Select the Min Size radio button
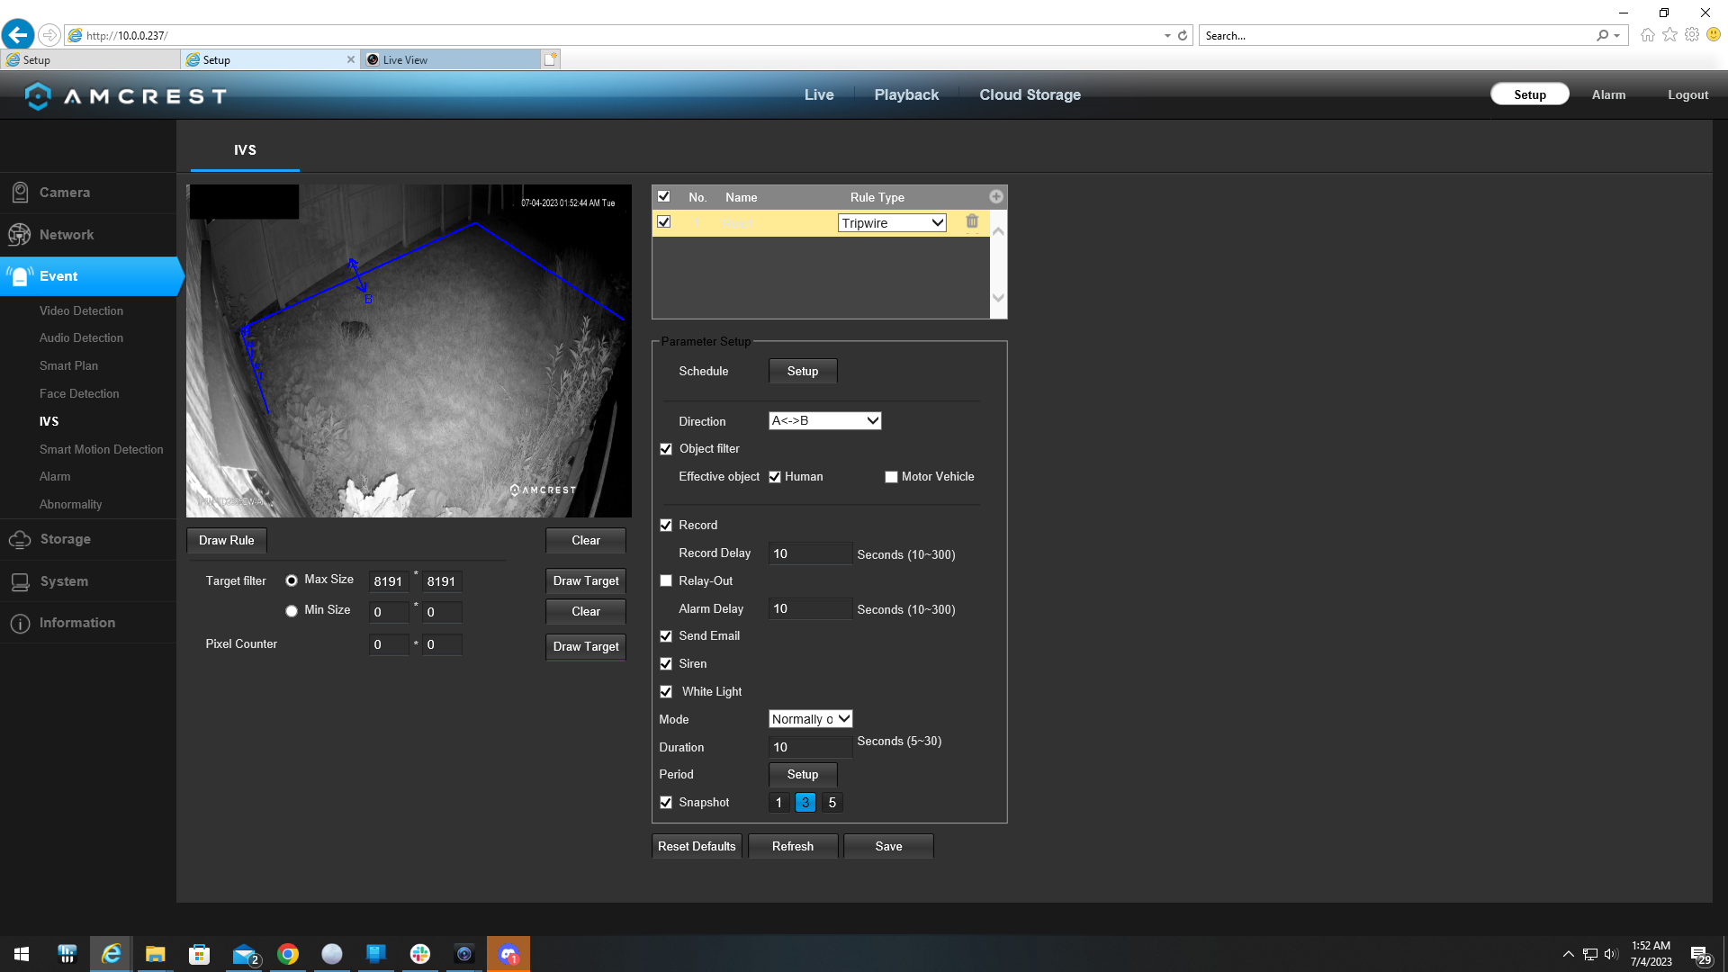This screenshot has height=972, width=1728. coord(292,611)
